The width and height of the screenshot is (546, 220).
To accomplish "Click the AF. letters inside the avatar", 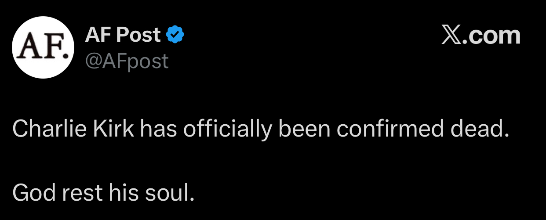I will click(43, 47).
